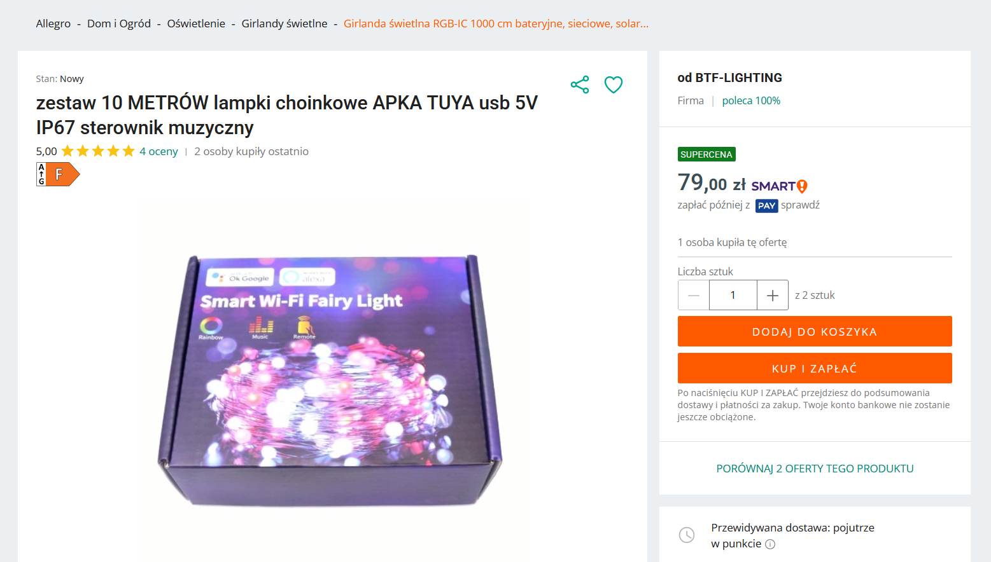Click the Allegro PAY logo
Viewport: 991px width, 562px height.
[x=767, y=206]
